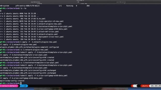The height and width of the screenshot is (90, 161).
Task: Click the sriovconfig-eth0 unchanged output line
Action: (x=28, y=70)
